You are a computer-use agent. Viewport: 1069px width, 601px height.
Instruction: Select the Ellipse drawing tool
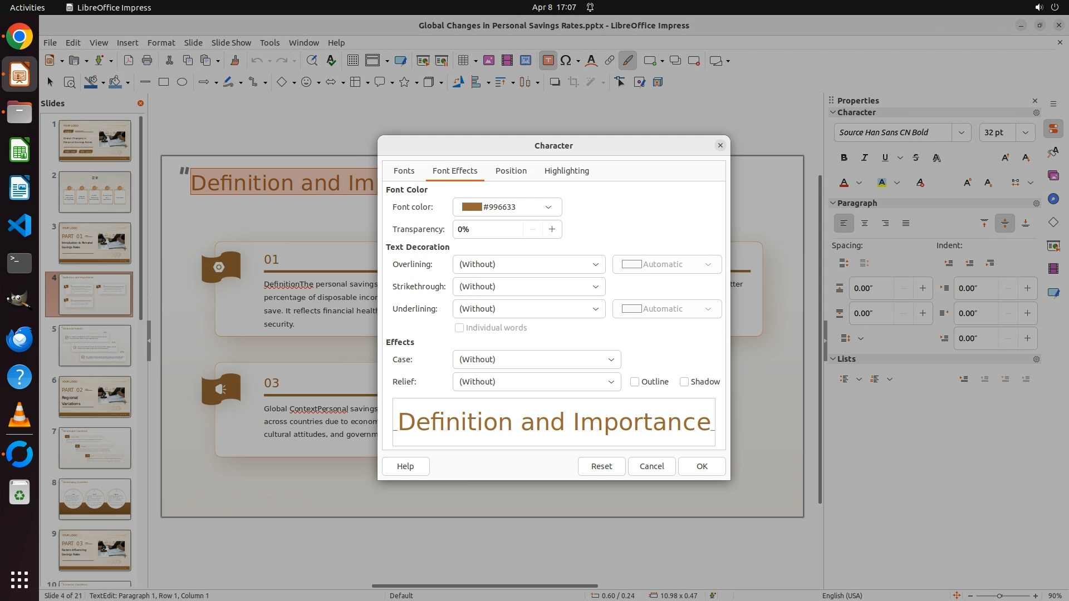(182, 82)
